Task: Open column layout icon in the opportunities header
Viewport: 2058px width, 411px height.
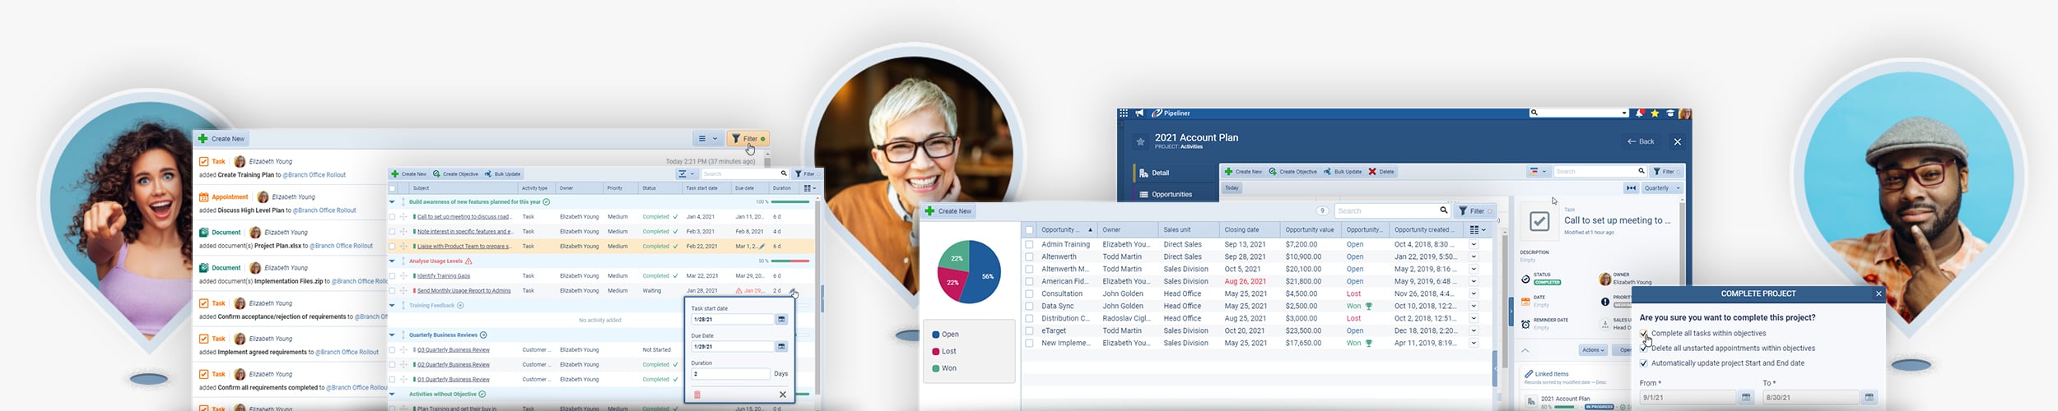Action: point(1478,230)
